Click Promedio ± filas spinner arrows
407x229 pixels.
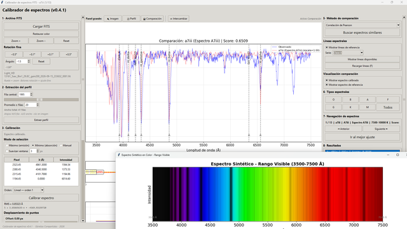38,105
